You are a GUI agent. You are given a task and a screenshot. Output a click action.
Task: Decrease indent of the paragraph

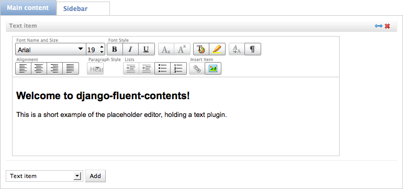coord(147,68)
